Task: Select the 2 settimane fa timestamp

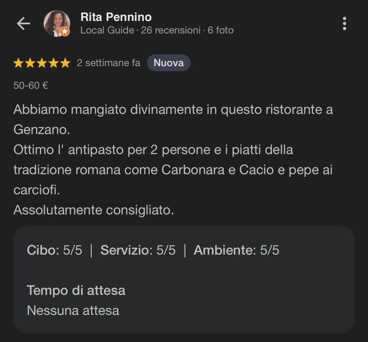Action: (109, 63)
